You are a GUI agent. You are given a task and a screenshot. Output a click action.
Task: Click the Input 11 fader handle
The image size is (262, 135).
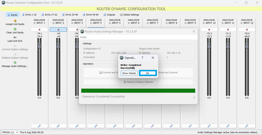pyautogui.click(x=228, y=45)
